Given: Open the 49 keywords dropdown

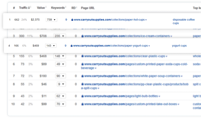Looking at the screenshot, I should 60,64.
